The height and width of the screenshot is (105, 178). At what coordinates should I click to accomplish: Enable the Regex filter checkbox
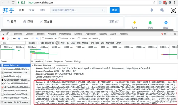point(27,43)
